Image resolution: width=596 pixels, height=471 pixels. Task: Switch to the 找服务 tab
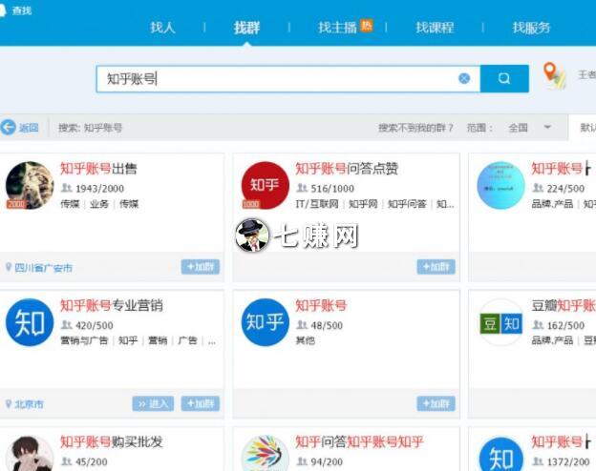pos(531,28)
